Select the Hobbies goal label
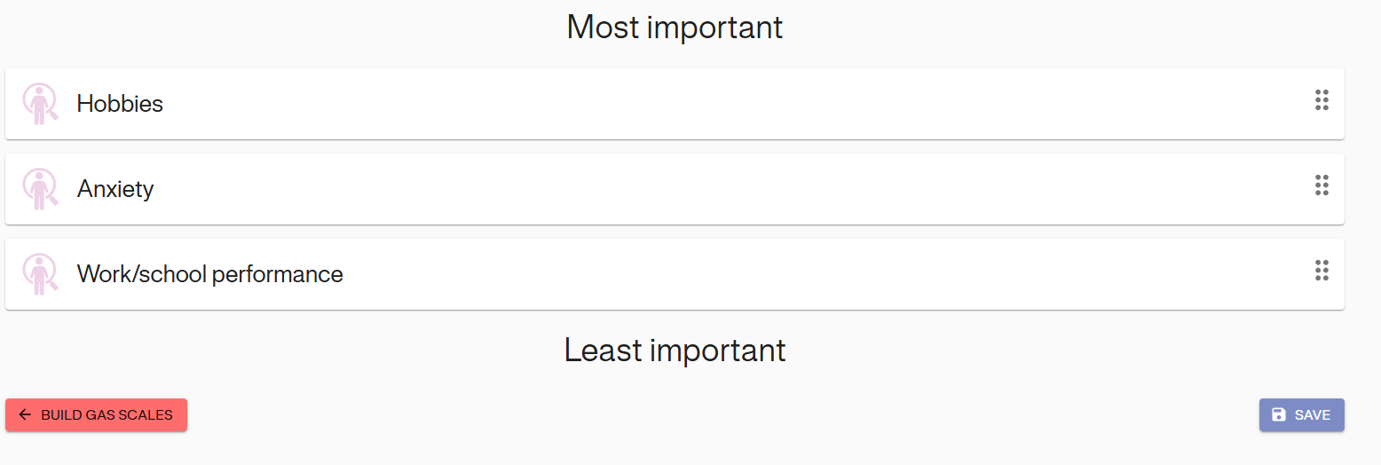This screenshot has height=465, width=1381. [120, 104]
